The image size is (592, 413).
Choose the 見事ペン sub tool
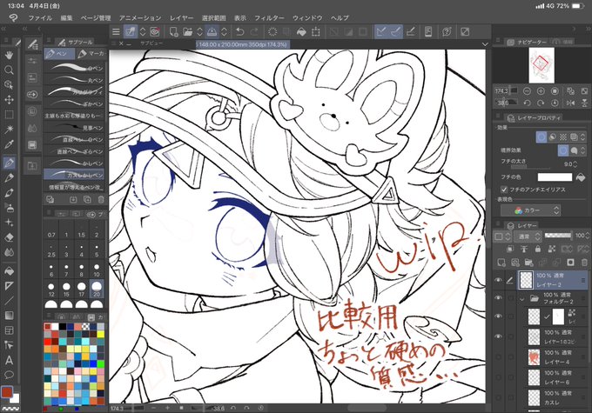[74, 128]
